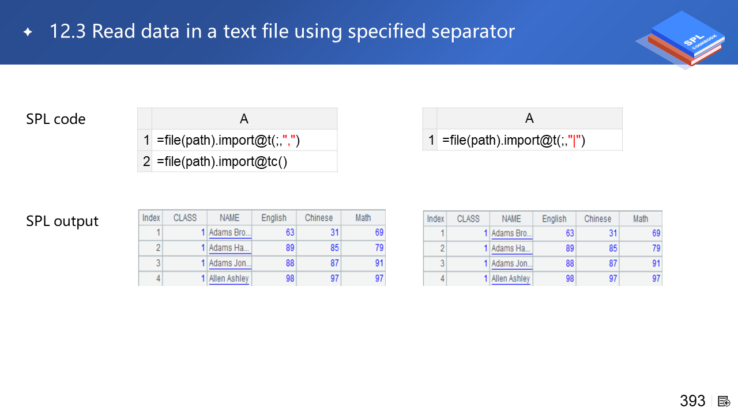
Task: Click the Chinese column header in the right output table
Action: (x=597, y=219)
